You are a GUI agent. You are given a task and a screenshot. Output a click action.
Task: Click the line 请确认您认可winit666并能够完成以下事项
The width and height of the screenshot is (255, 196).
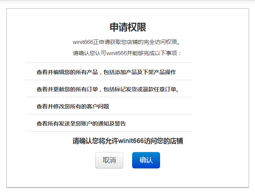tap(127, 53)
